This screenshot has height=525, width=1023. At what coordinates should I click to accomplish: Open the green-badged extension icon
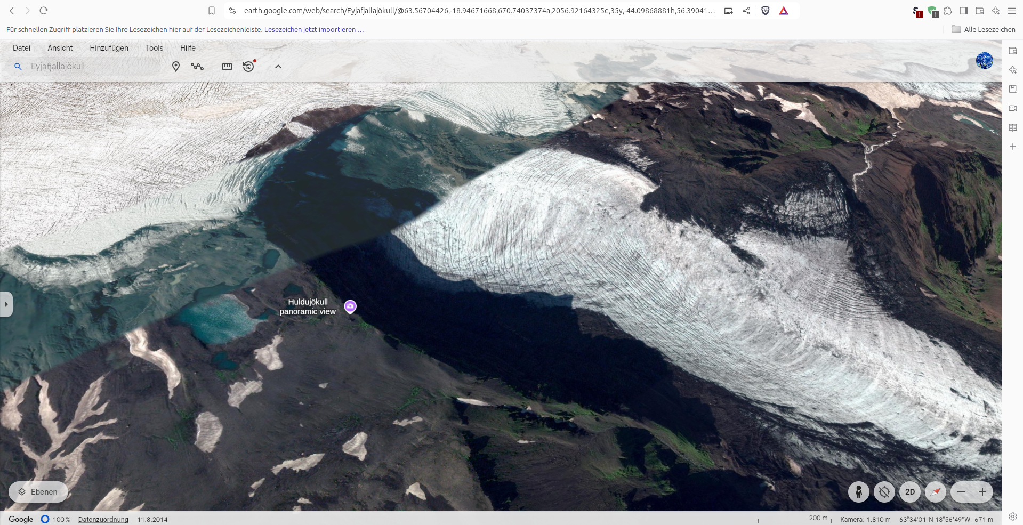[x=933, y=12]
